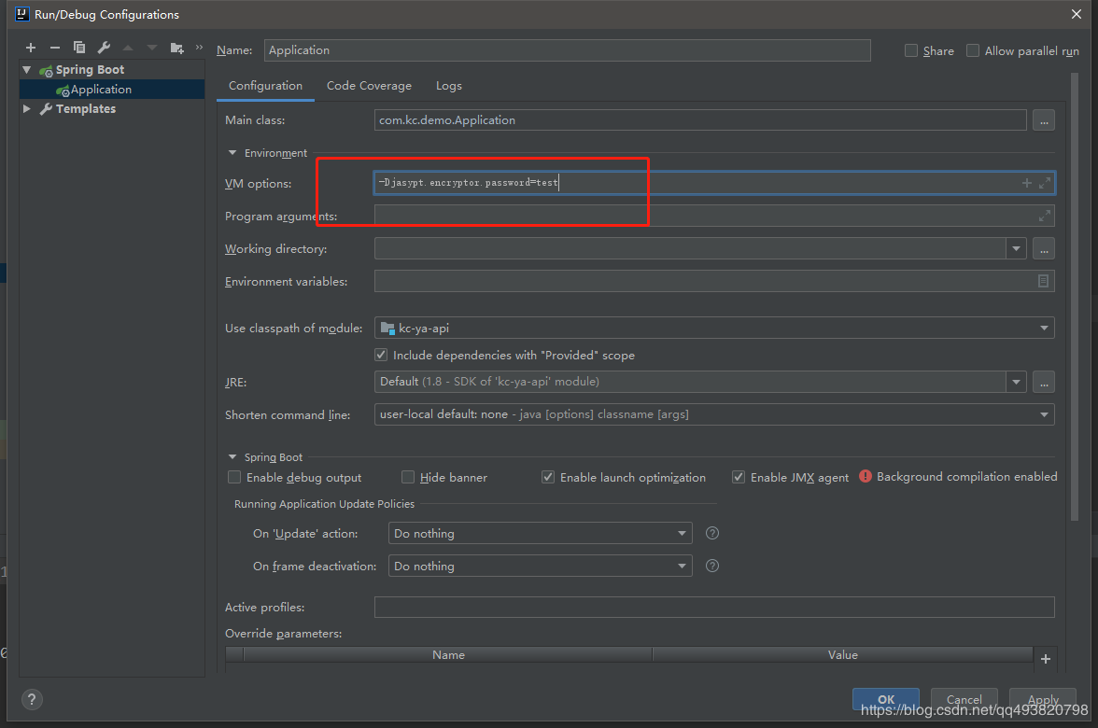
Task: Uncheck Enable JMX agent
Action: click(x=739, y=478)
